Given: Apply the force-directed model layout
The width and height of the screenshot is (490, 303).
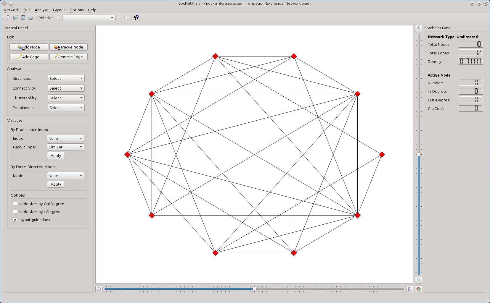Looking at the screenshot, I should click(x=56, y=184).
